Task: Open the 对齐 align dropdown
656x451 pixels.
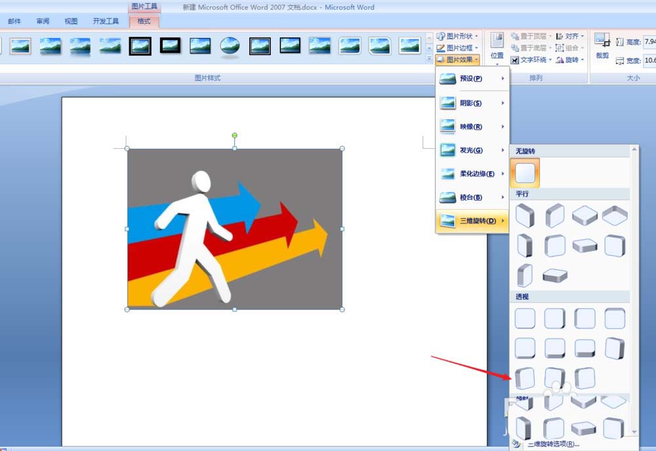Action: (570, 36)
